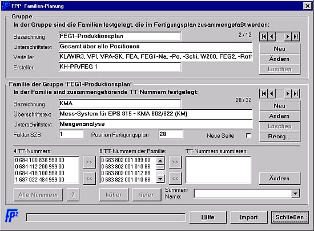Screen dimensions: 314x231
Task: Click the Verteiler field
Action: coord(156,57)
